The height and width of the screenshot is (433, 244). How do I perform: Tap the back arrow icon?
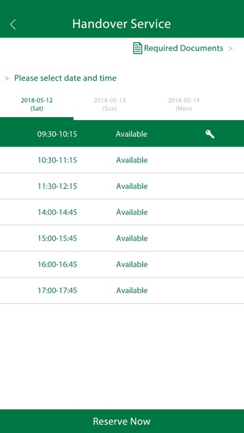[x=12, y=24]
